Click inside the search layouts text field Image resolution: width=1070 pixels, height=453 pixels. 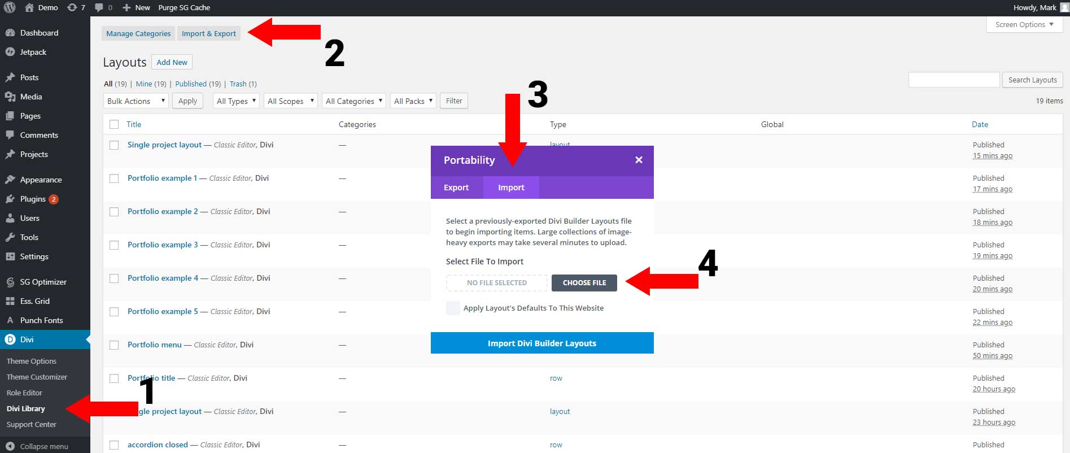(954, 80)
